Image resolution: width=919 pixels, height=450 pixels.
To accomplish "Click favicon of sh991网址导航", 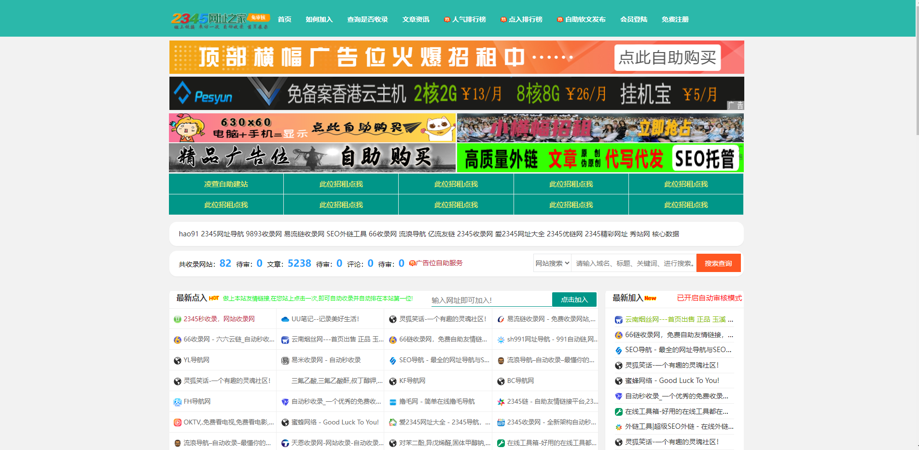I will tap(501, 340).
